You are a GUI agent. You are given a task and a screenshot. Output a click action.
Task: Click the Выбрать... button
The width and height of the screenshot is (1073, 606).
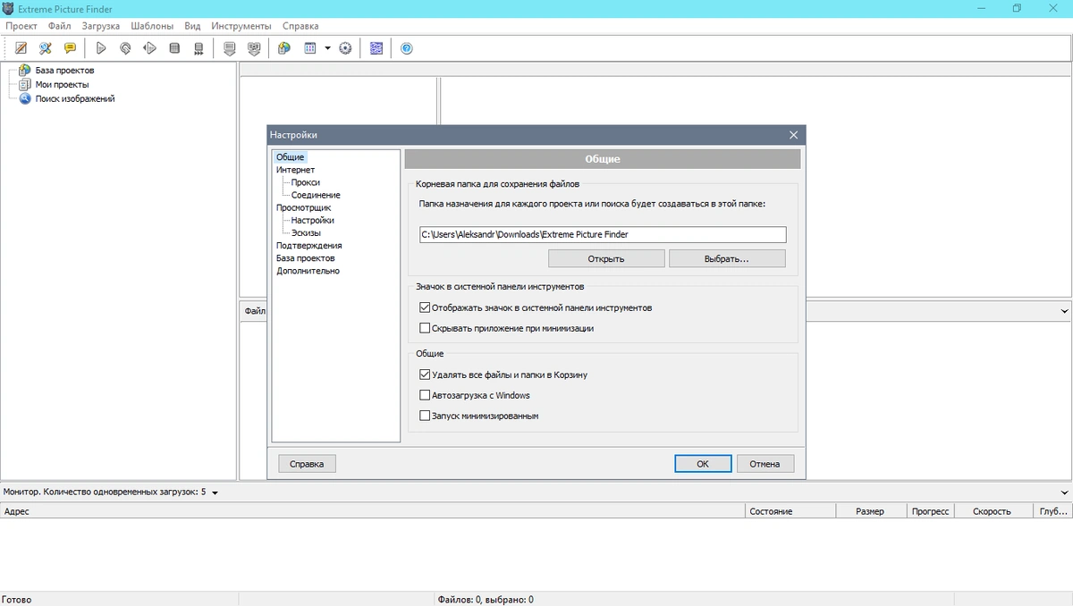coord(727,258)
